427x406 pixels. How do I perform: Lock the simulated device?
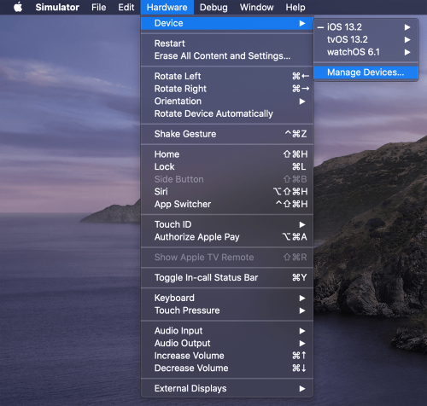(x=227, y=167)
